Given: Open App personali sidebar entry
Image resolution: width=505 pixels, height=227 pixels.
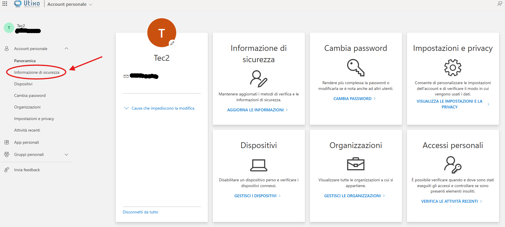Looking at the screenshot, I should point(27,142).
